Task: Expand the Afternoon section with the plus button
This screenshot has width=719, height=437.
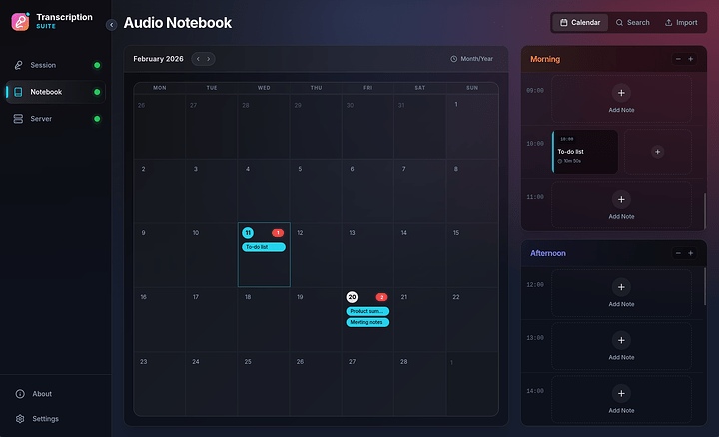Action: 691,253
